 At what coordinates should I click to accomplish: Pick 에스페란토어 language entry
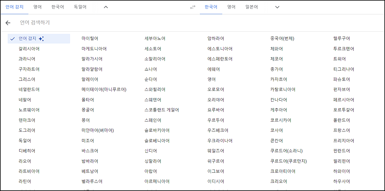220,59
